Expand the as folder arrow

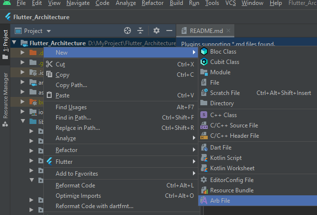(x=23, y=92)
